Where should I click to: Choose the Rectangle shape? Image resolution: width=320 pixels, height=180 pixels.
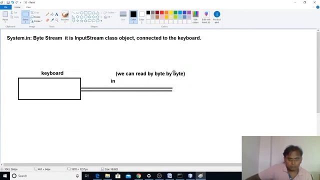pos(85,13)
